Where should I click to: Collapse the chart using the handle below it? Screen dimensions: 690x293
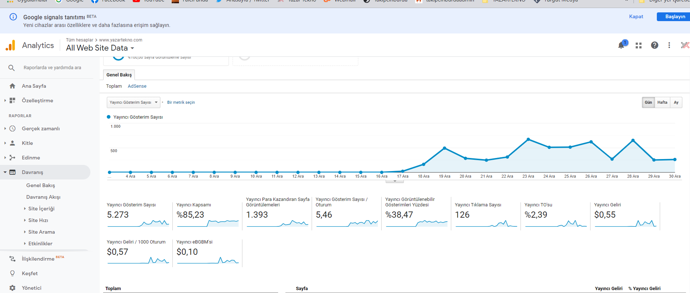[x=395, y=181]
